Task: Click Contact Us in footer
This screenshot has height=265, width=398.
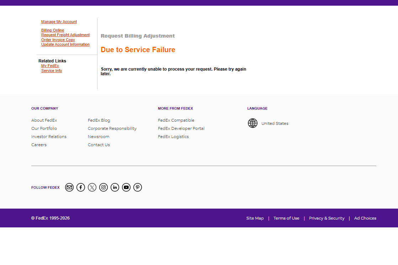Action: point(99,145)
